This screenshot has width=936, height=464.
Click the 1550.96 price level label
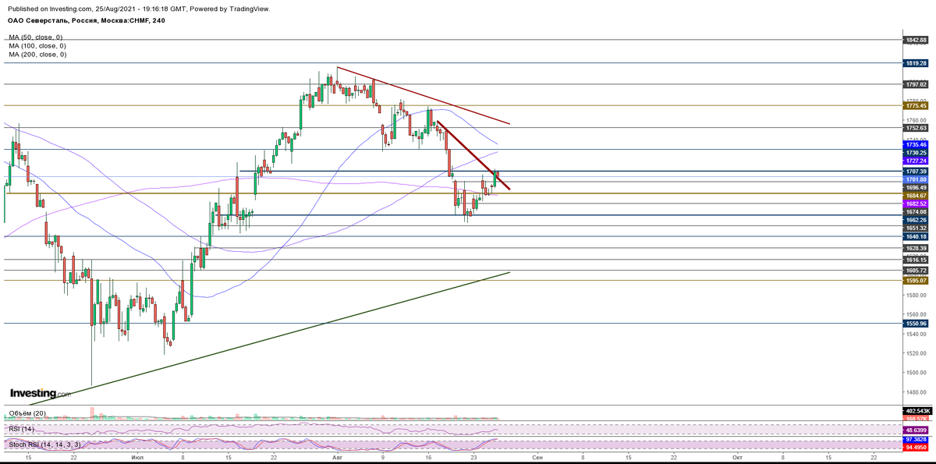(x=916, y=323)
